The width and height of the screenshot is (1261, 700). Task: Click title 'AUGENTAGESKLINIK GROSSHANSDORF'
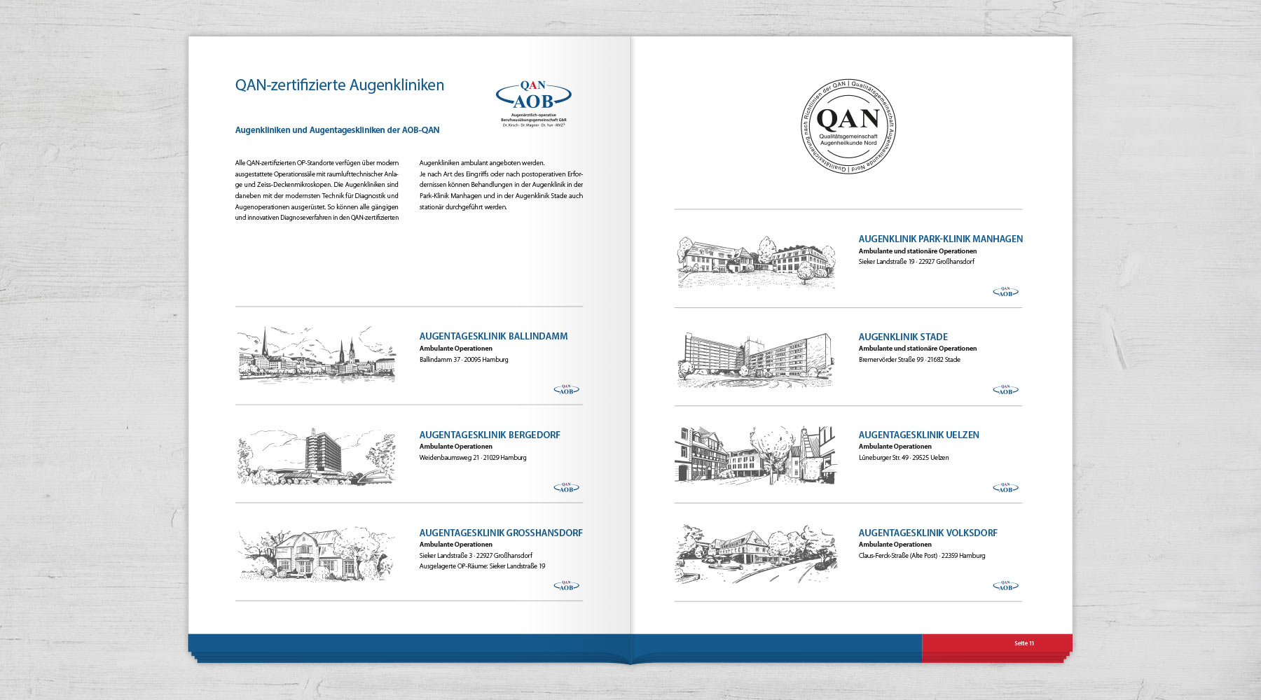pos(501,533)
